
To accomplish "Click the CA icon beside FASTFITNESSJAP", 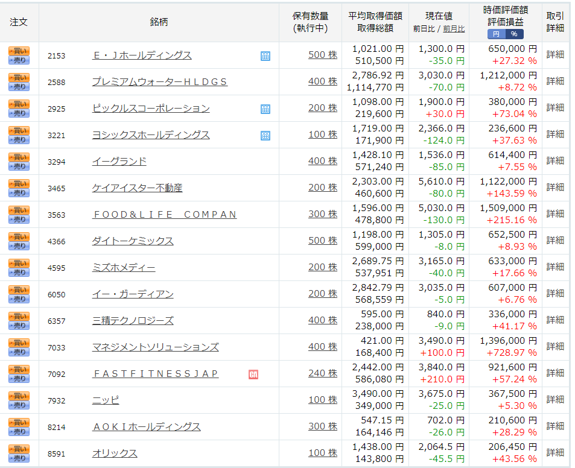I will point(253,374).
